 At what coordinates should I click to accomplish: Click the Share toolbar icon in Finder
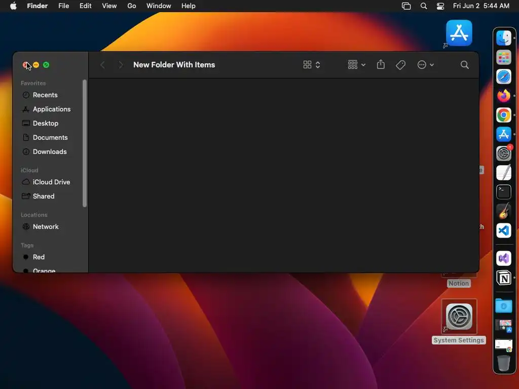[x=381, y=64]
